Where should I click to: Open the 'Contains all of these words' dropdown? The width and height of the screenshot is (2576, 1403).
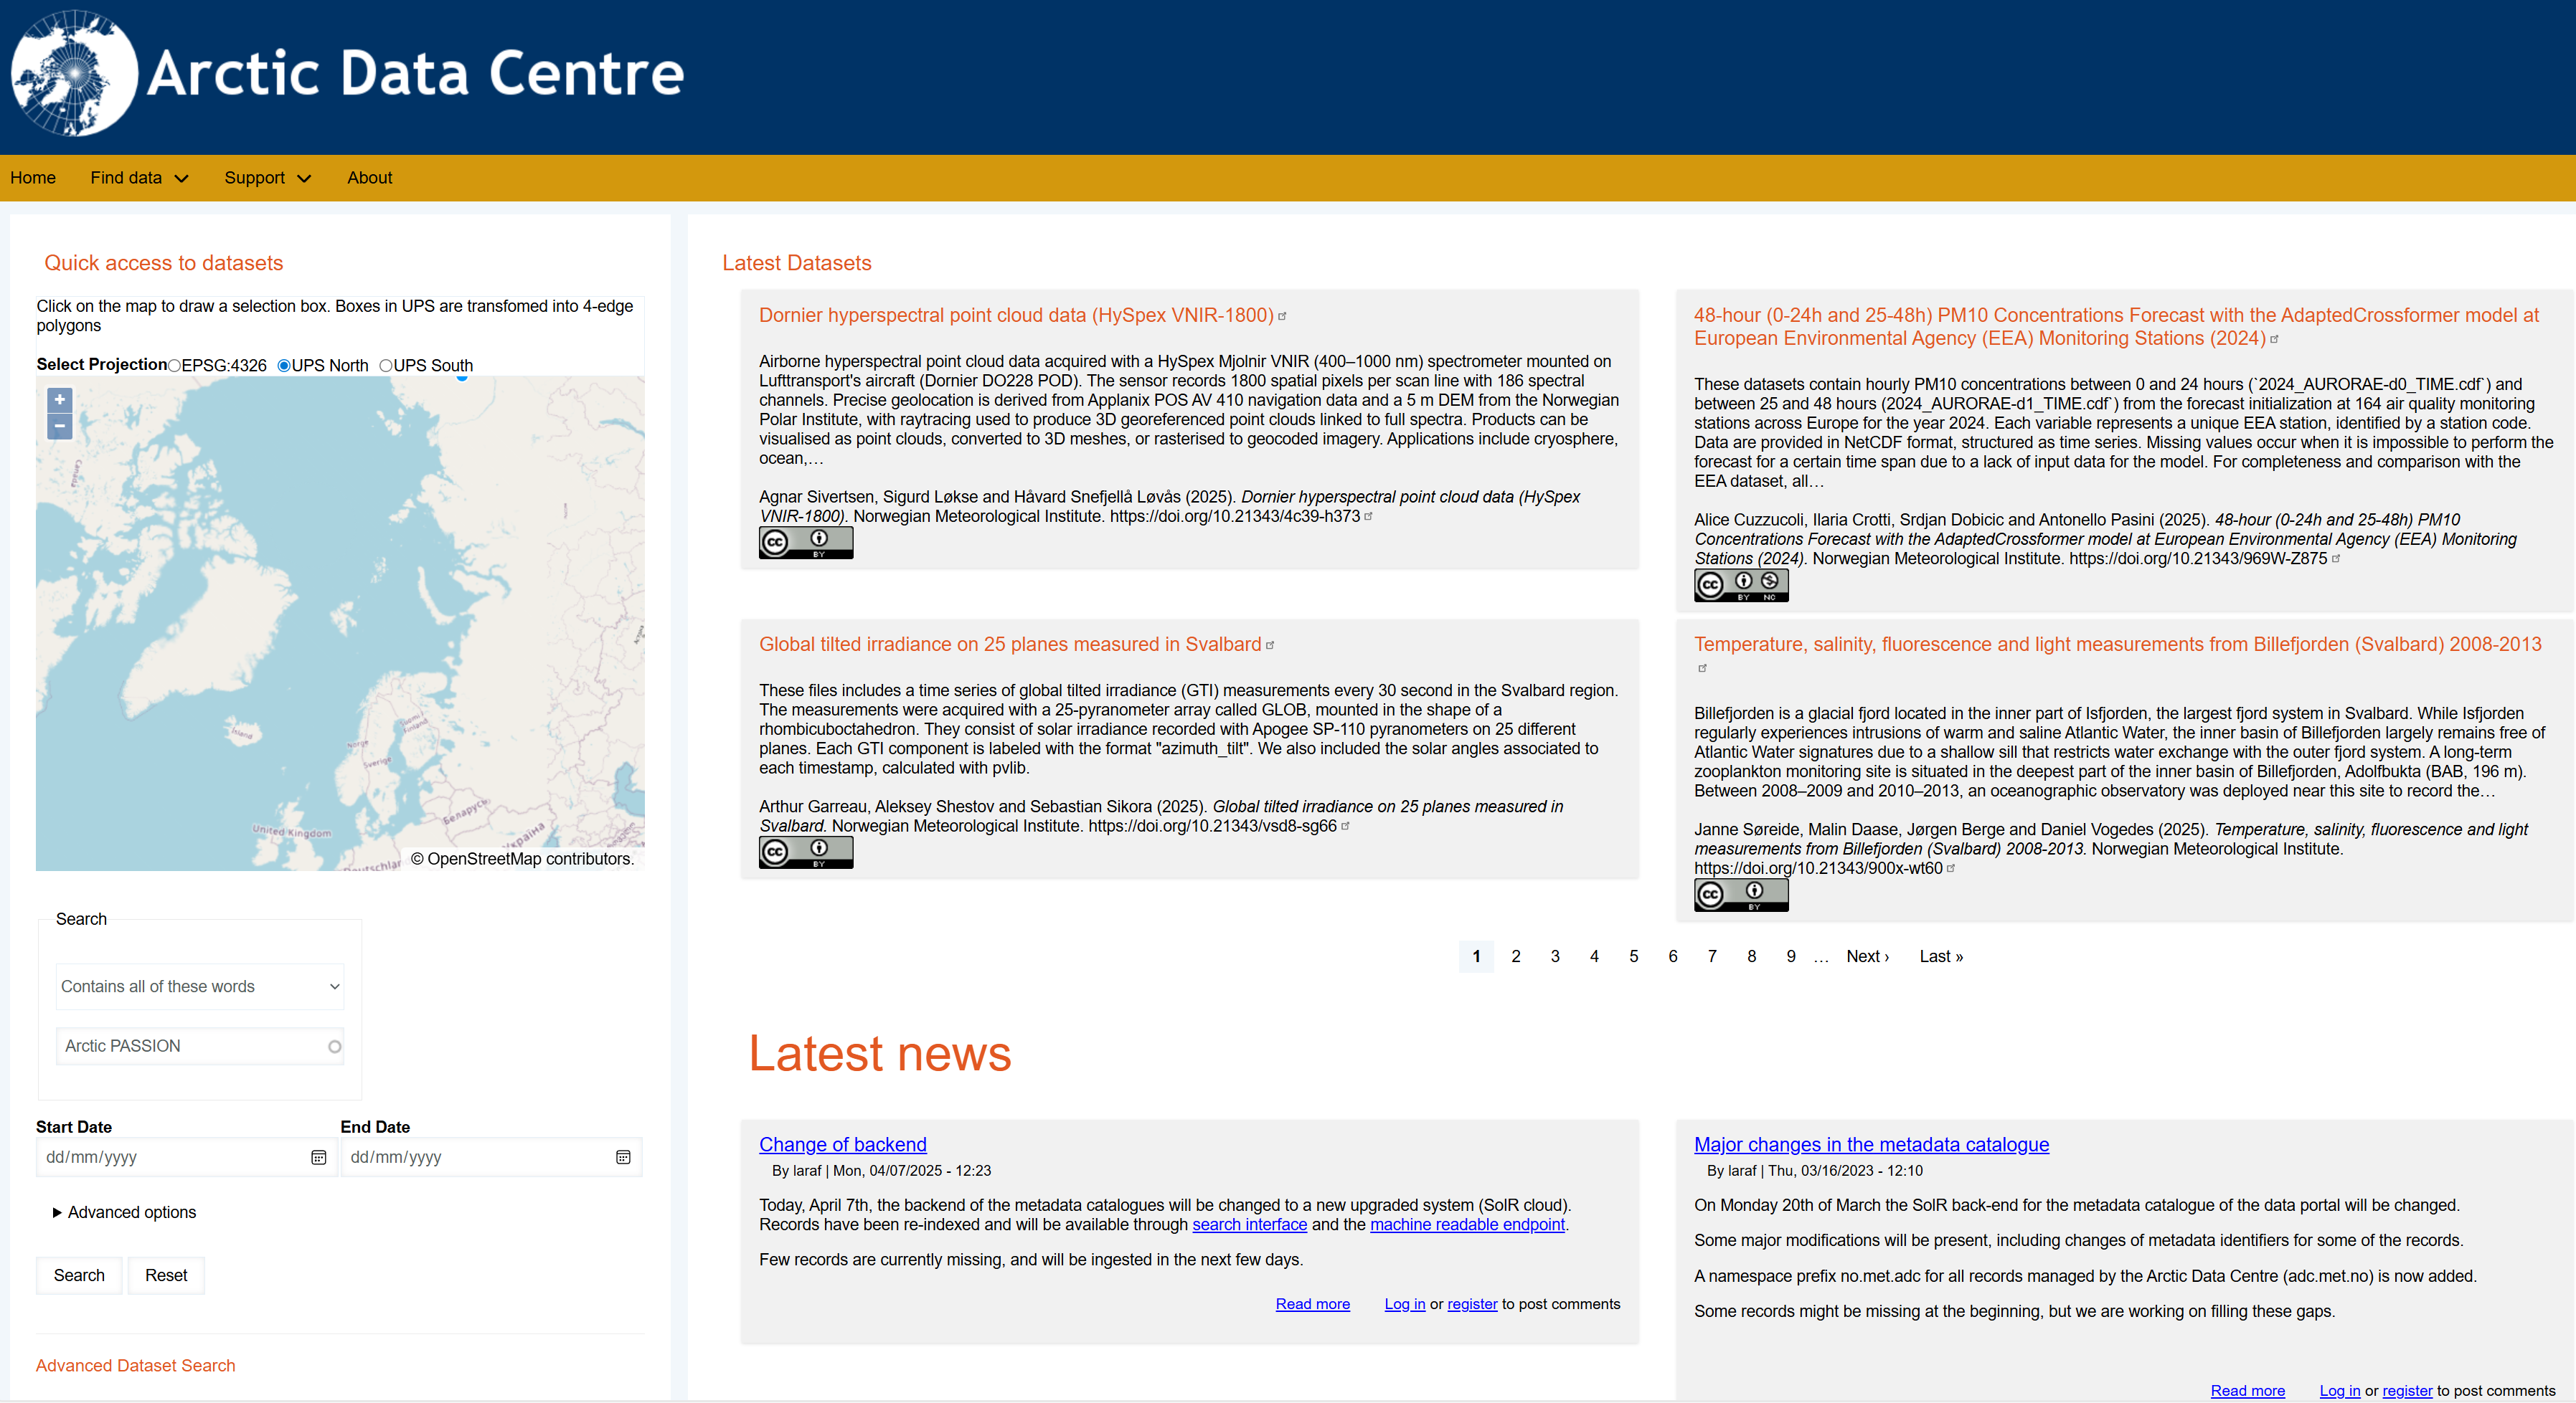200,986
